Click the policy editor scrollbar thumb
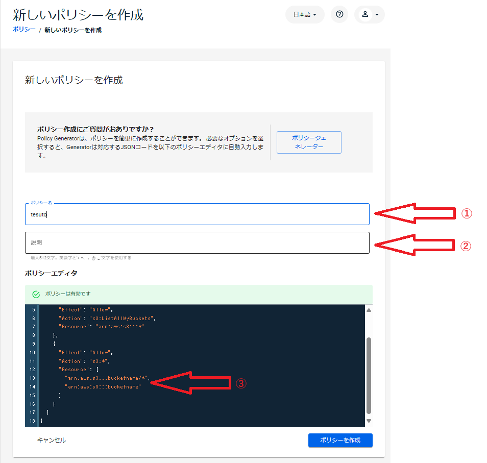 (x=369, y=376)
